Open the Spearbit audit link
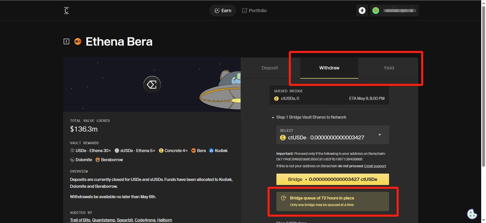 (124, 220)
